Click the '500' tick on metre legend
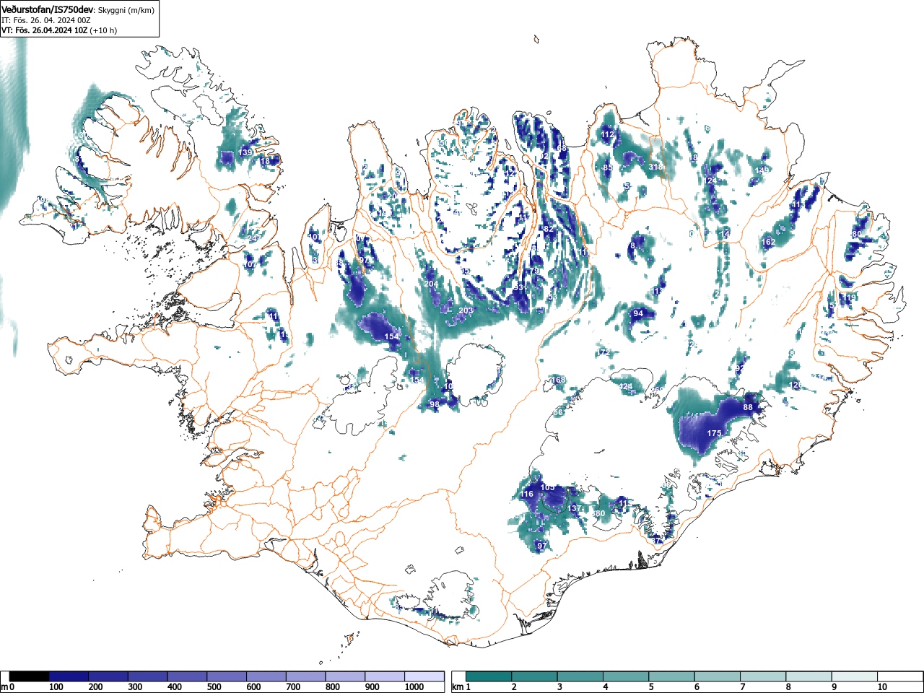This screenshot has width=924, height=693. point(214,687)
